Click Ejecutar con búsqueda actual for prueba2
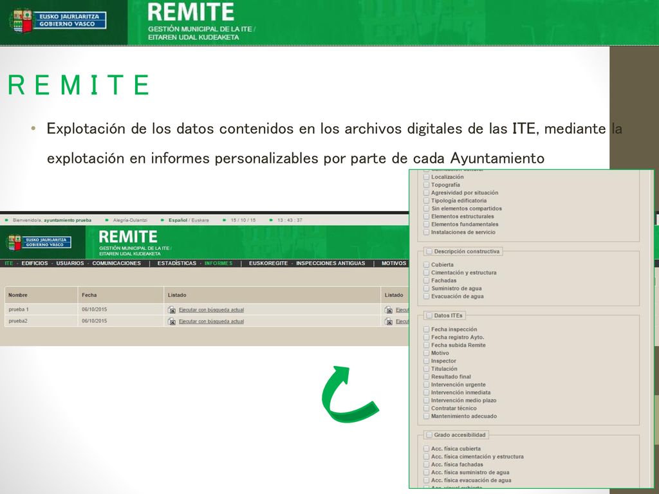659x494 pixels. [211, 322]
